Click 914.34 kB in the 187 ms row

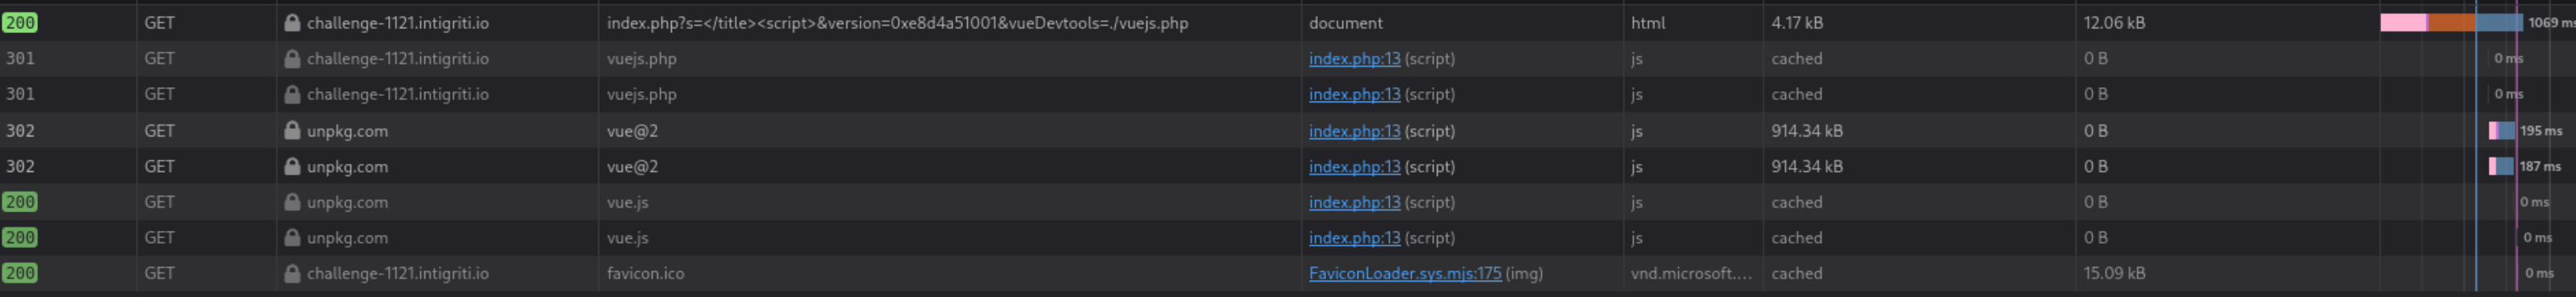tap(1807, 166)
